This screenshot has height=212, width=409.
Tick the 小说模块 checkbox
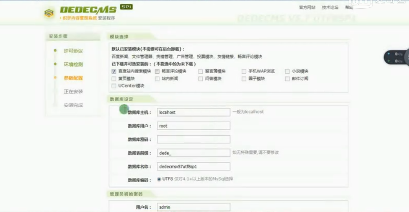tap(287, 71)
